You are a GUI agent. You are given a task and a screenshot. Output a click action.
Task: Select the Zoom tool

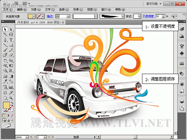[11, 98]
